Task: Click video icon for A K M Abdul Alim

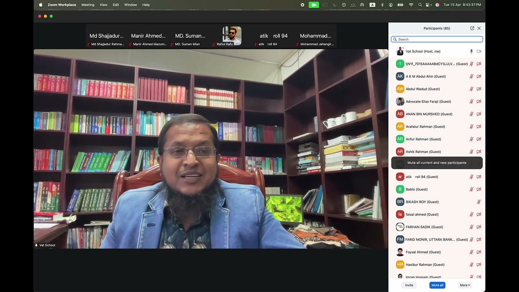Action: point(479,77)
